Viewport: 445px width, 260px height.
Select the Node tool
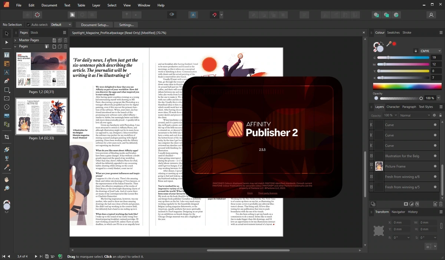(7, 43)
